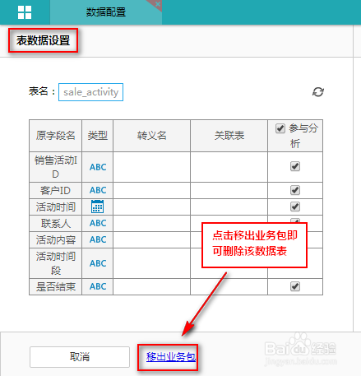This screenshot has height=376, width=361.
Task: Select the 活动内容 field name
Action: coord(56,239)
